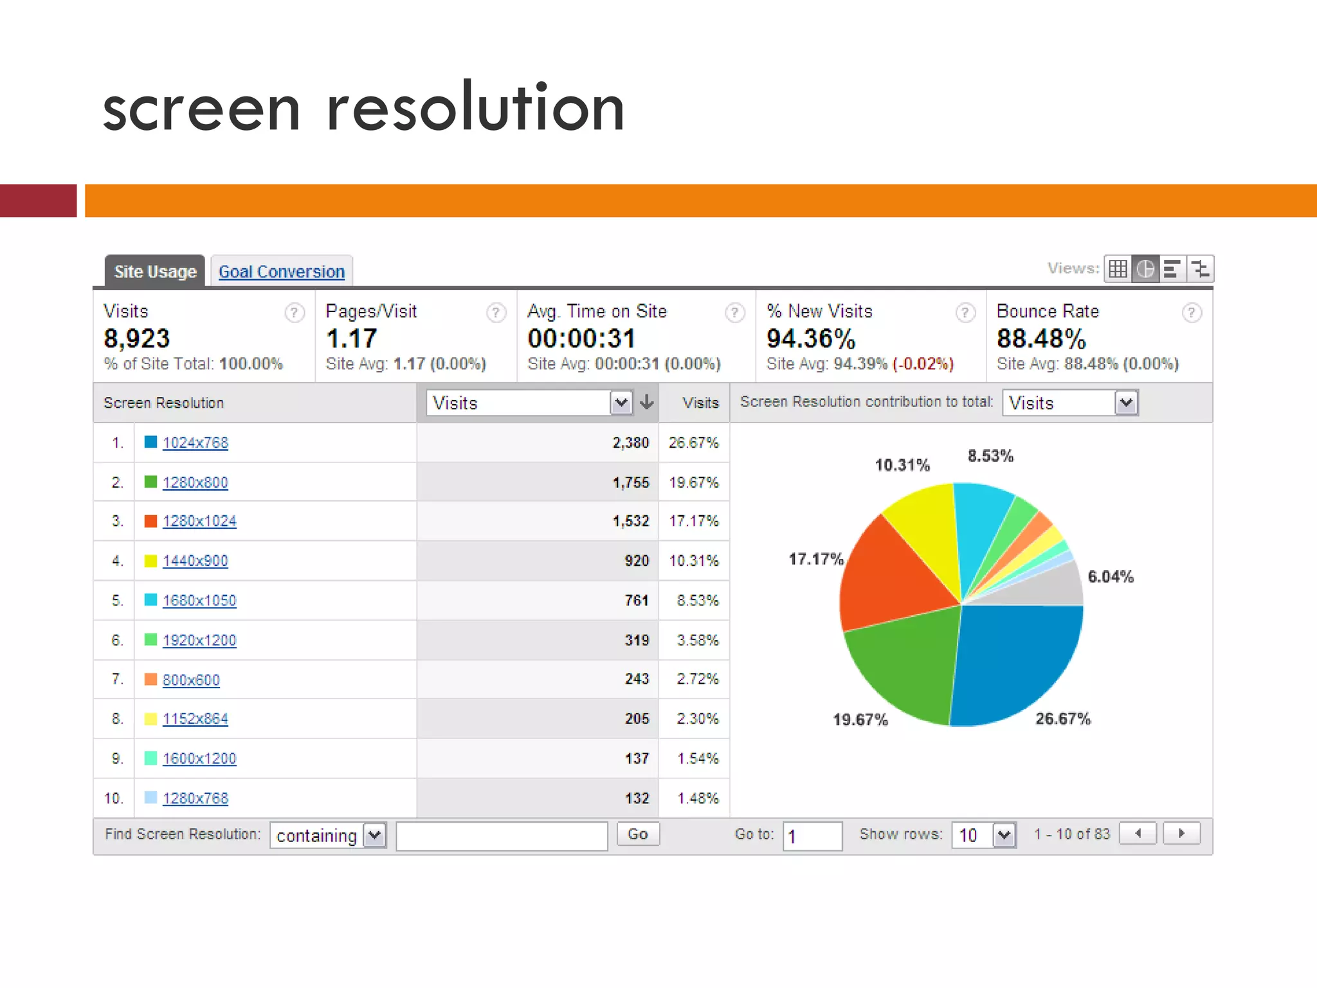The height and width of the screenshot is (988, 1317).
Task: Go to next page arrow
Action: pyautogui.click(x=1181, y=834)
